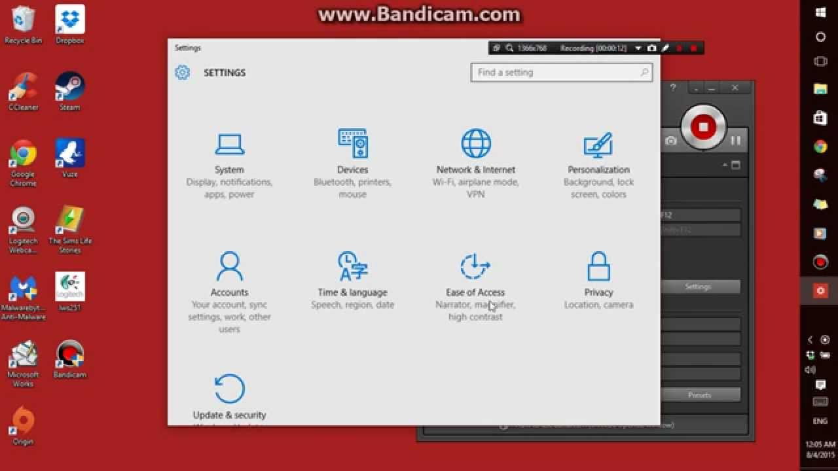Open the Windows Start button
Viewport: 838px width, 471px height.
[820, 12]
